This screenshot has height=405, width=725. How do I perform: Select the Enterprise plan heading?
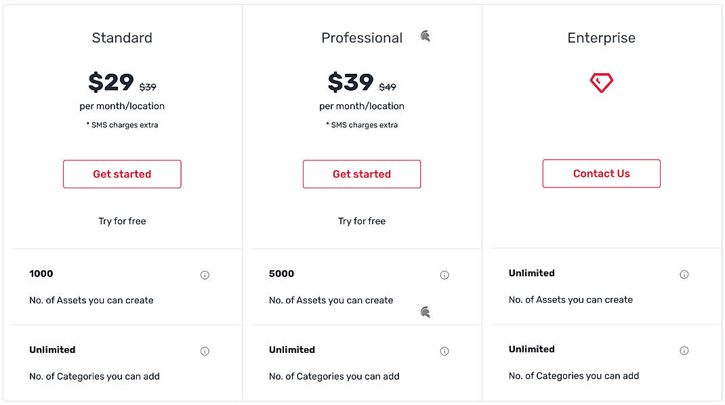601,38
